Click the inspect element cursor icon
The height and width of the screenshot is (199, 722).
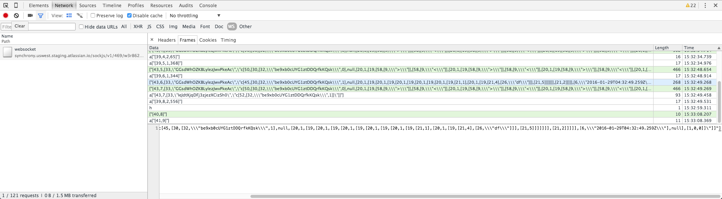click(6, 5)
